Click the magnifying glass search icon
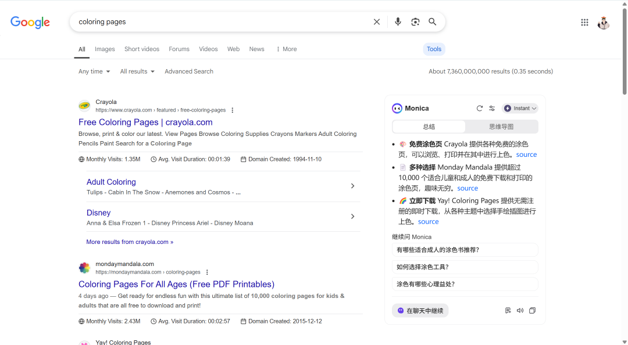This screenshot has height=345, width=628. click(432, 21)
